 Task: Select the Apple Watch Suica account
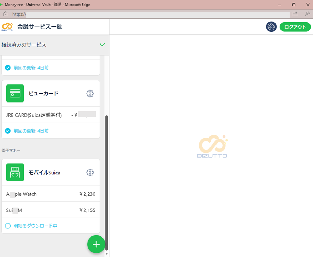point(51,194)
